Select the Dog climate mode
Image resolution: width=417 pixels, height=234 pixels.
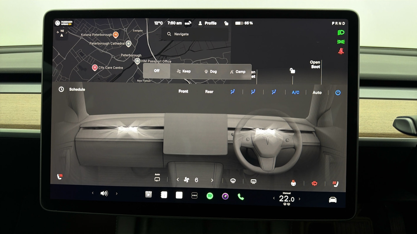(210, 71)
